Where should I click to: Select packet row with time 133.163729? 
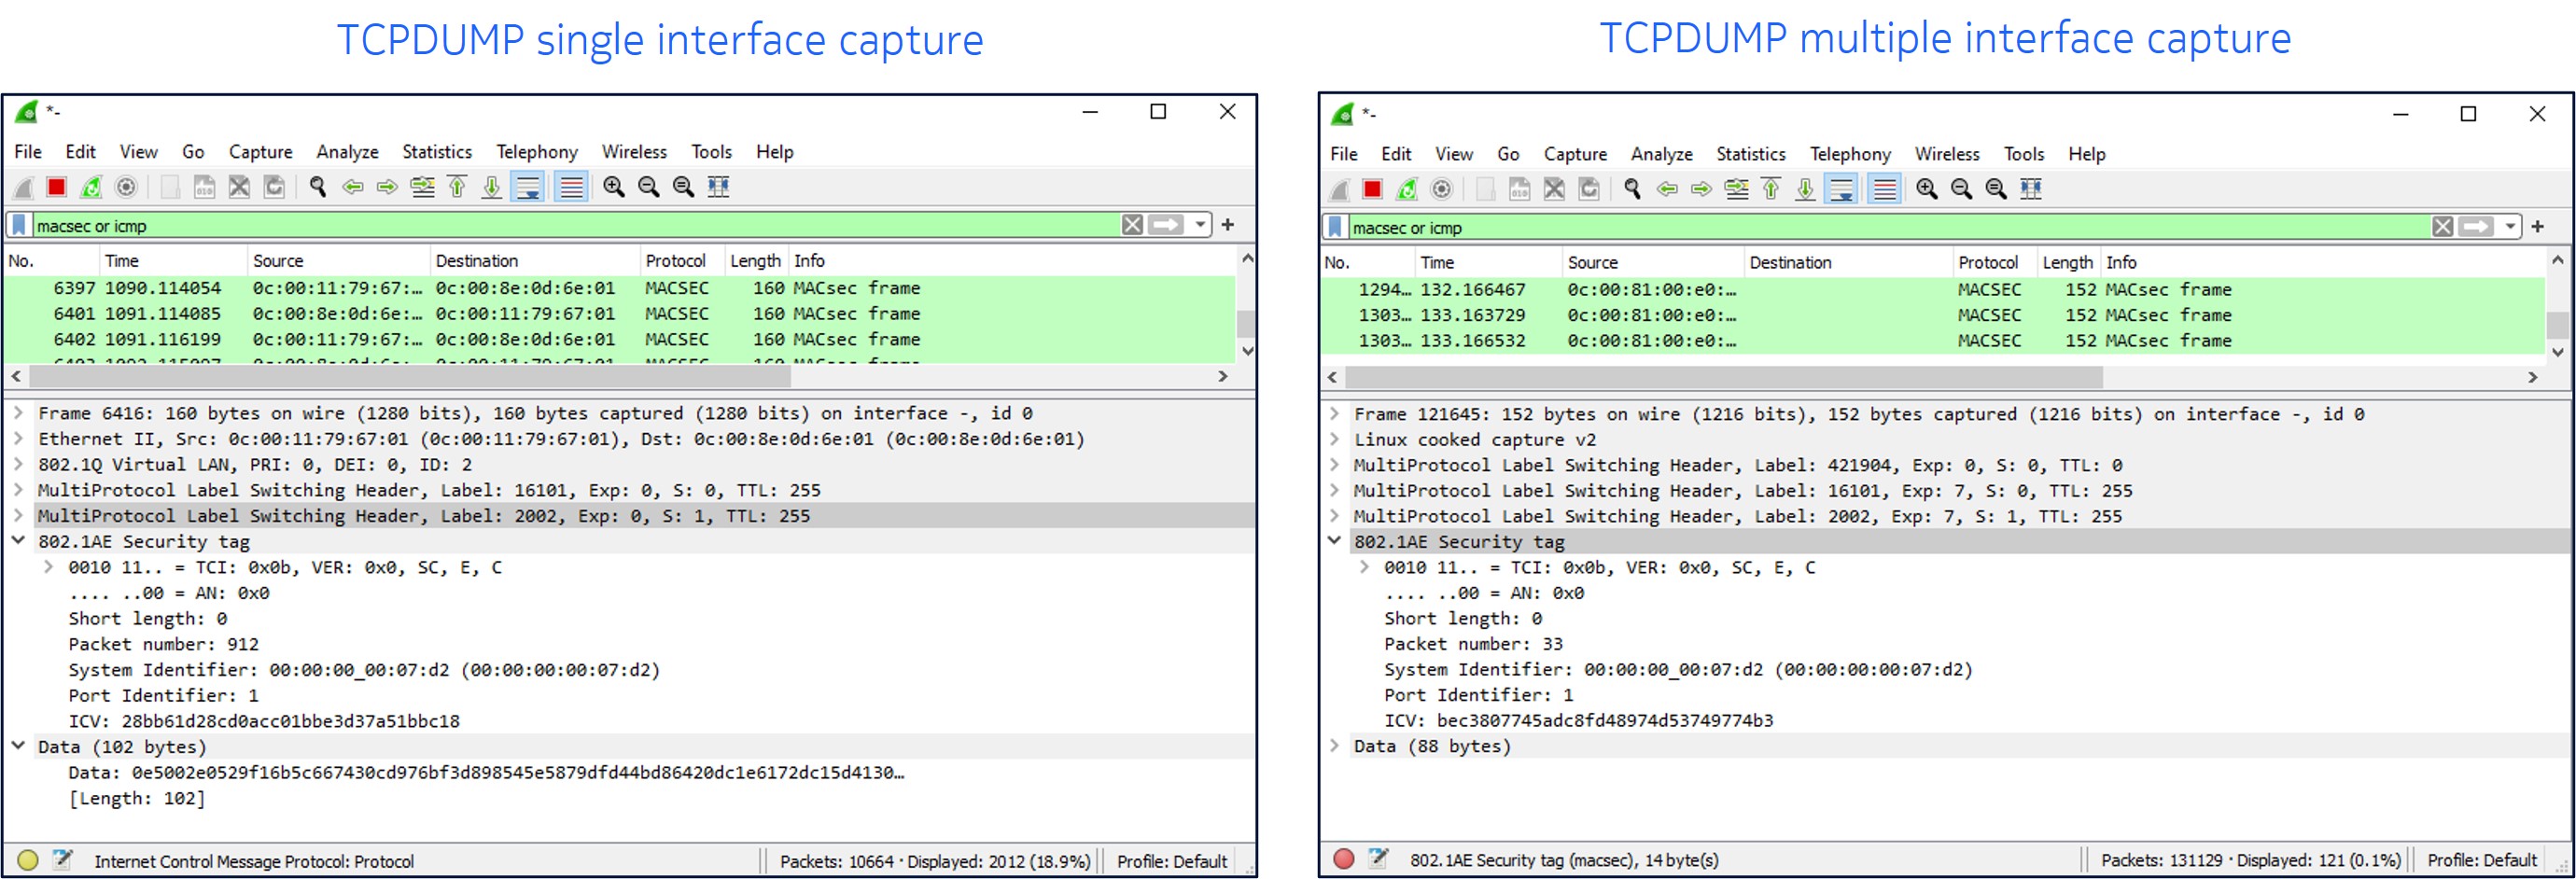(1932, 315)
